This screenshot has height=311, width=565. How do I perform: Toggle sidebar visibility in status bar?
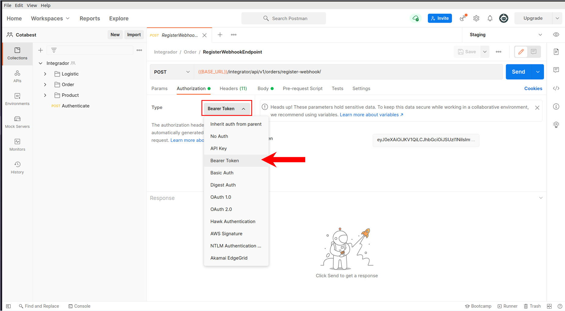[x=9, y=306]
